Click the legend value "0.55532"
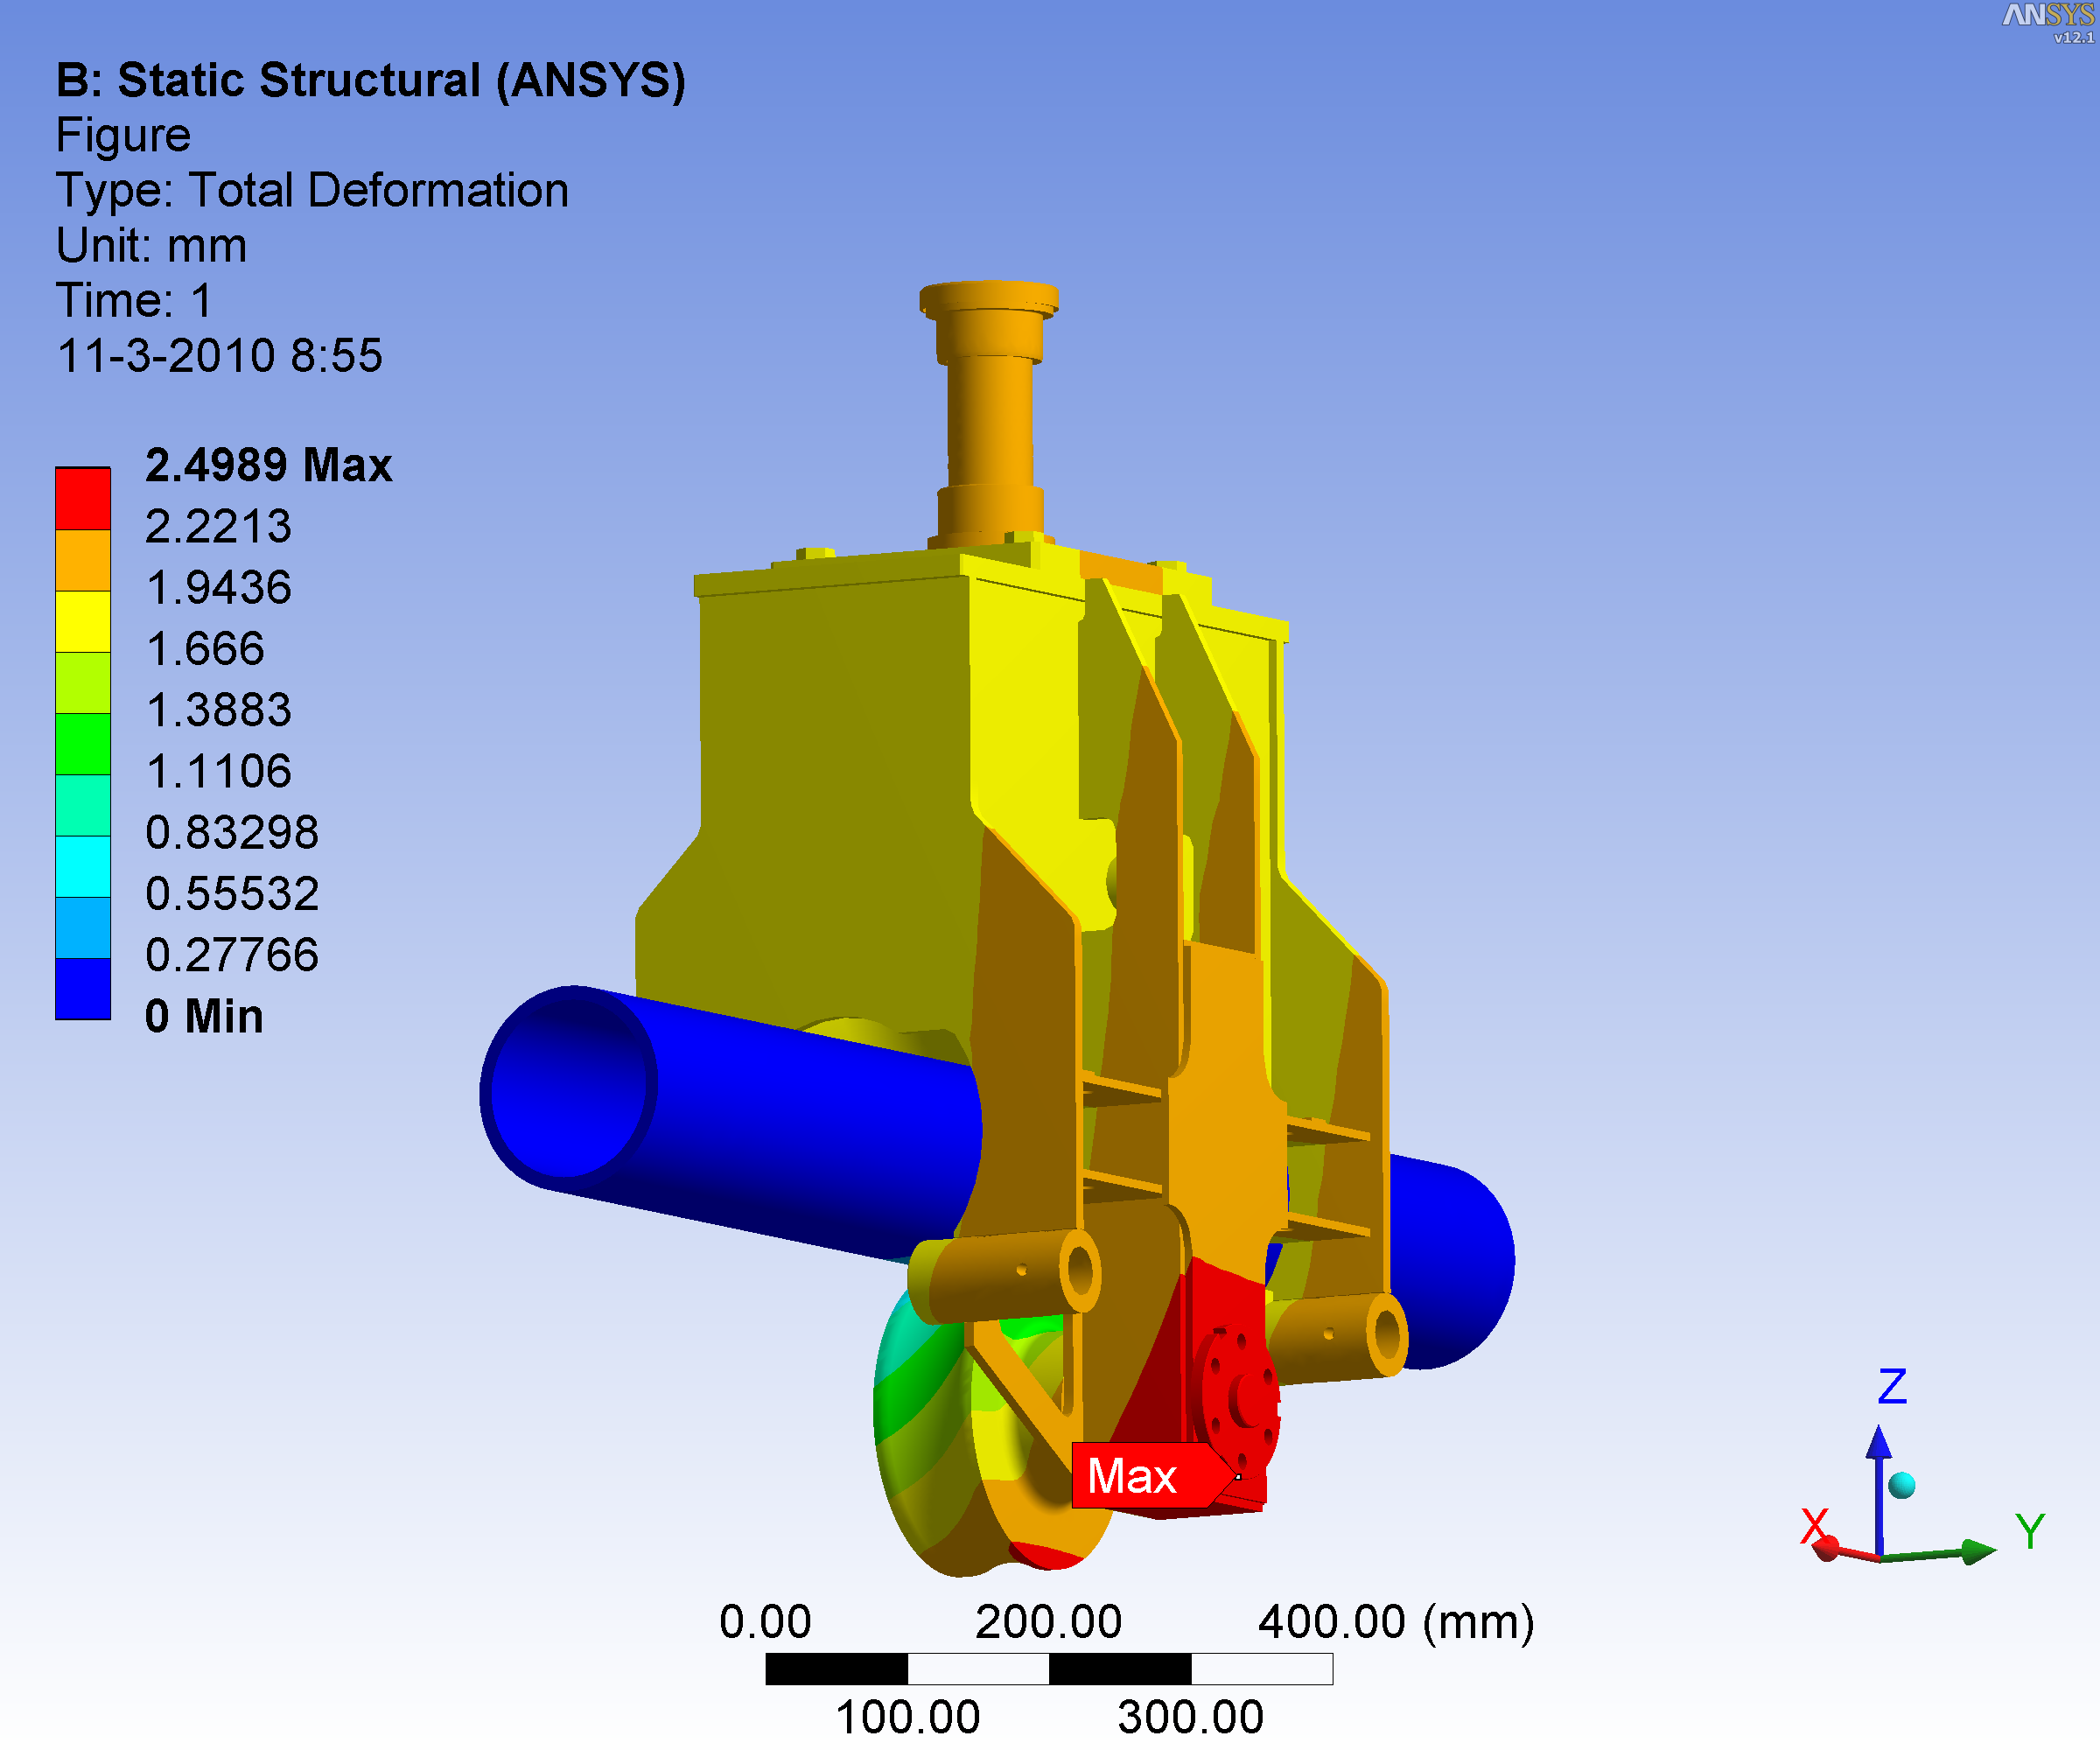 pyautogui.click(x=232, y=893)
